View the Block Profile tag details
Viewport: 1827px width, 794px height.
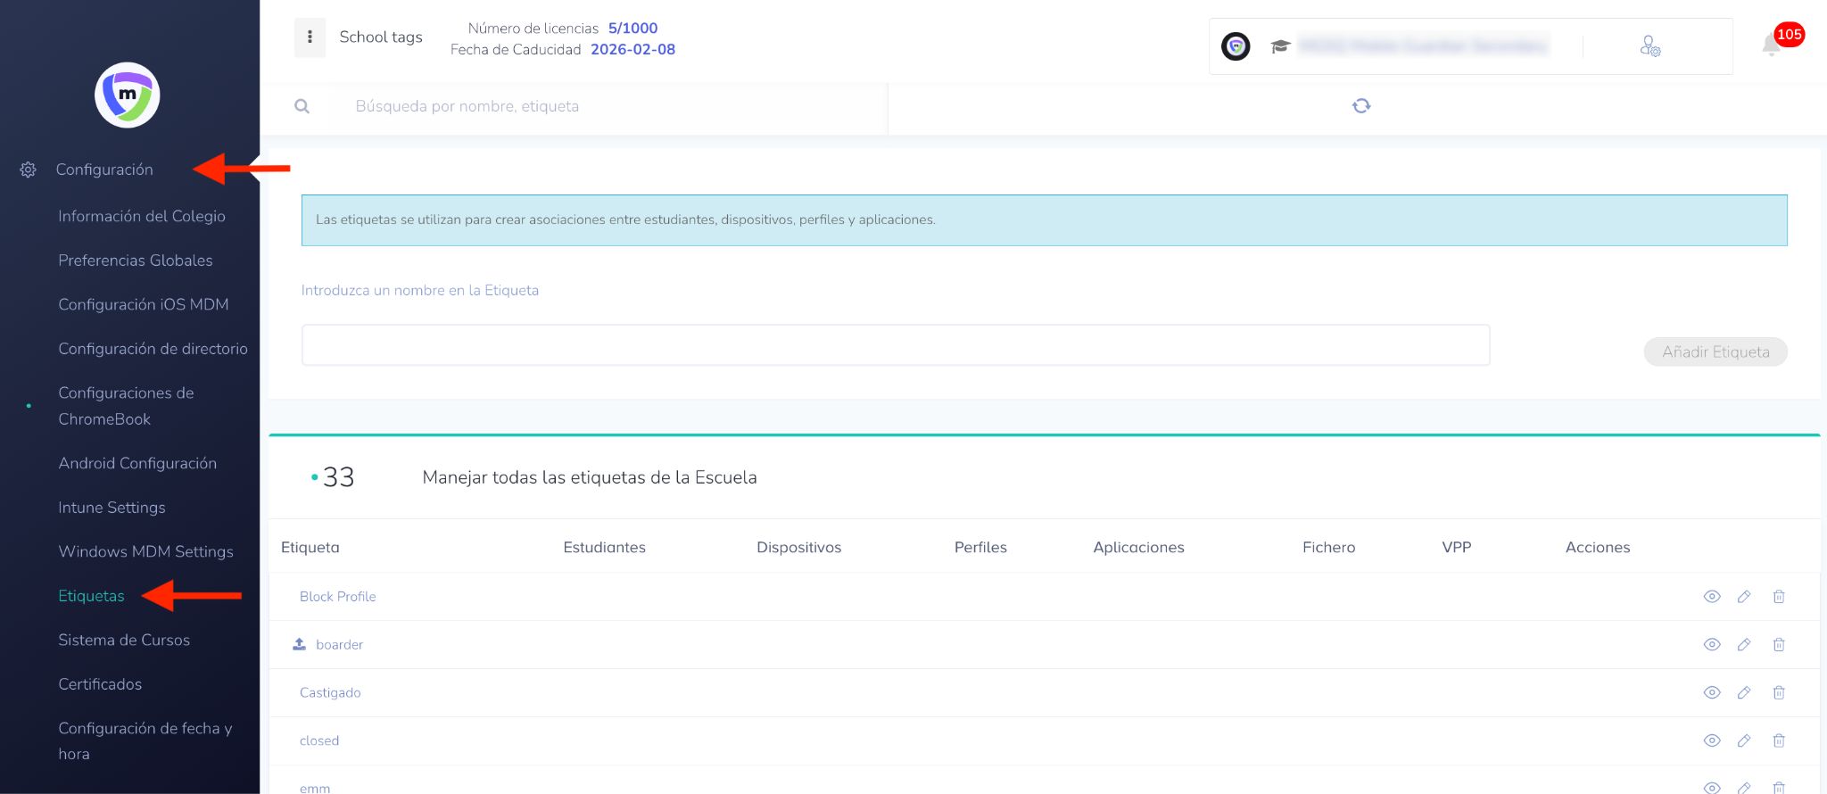pyautogui.click(x=1711, y=597)
